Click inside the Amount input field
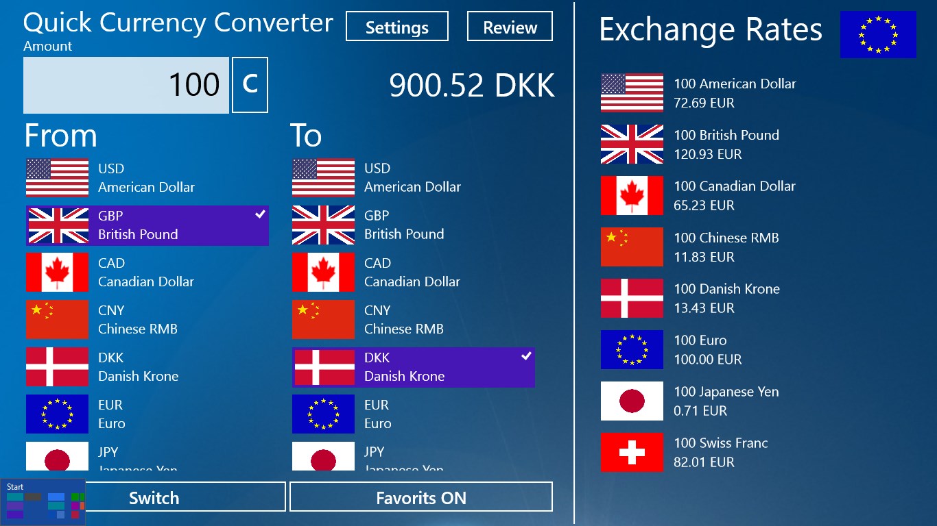Viewport: 937px width, 526px height. (x=126, y=85)
